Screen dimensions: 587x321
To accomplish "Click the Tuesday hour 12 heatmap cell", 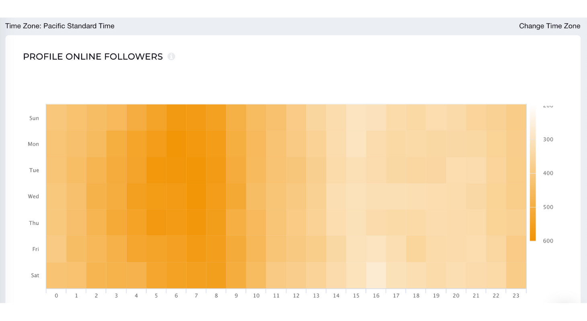I will click(296, 170).
